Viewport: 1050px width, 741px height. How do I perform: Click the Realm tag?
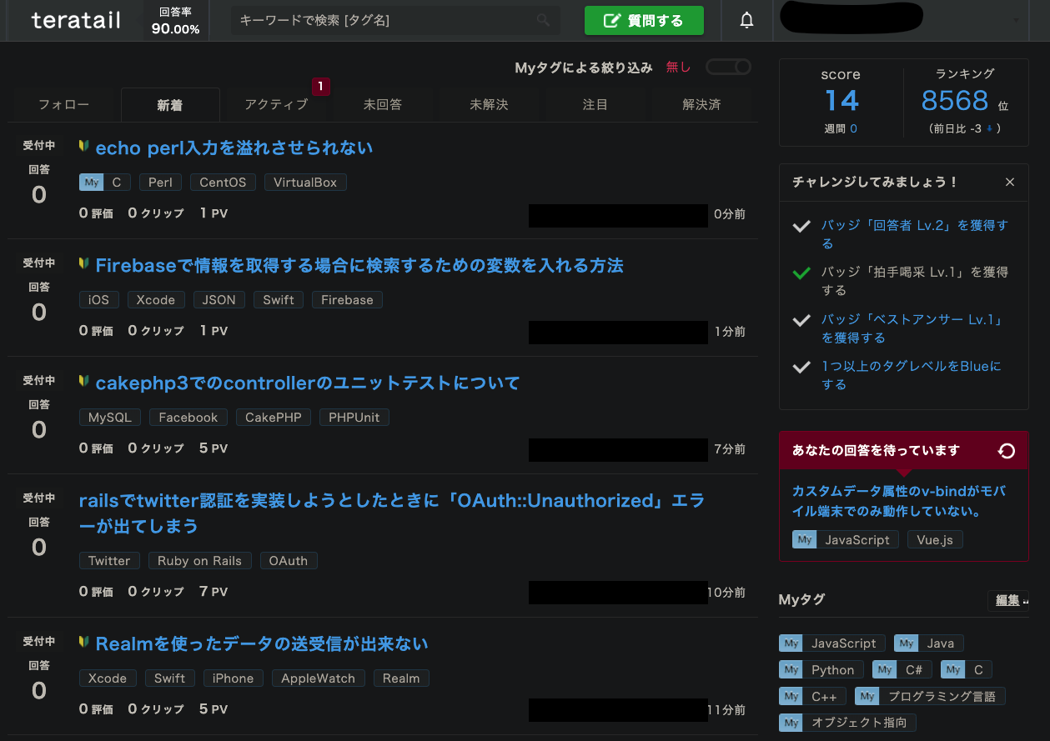click(x=401, y=678)
